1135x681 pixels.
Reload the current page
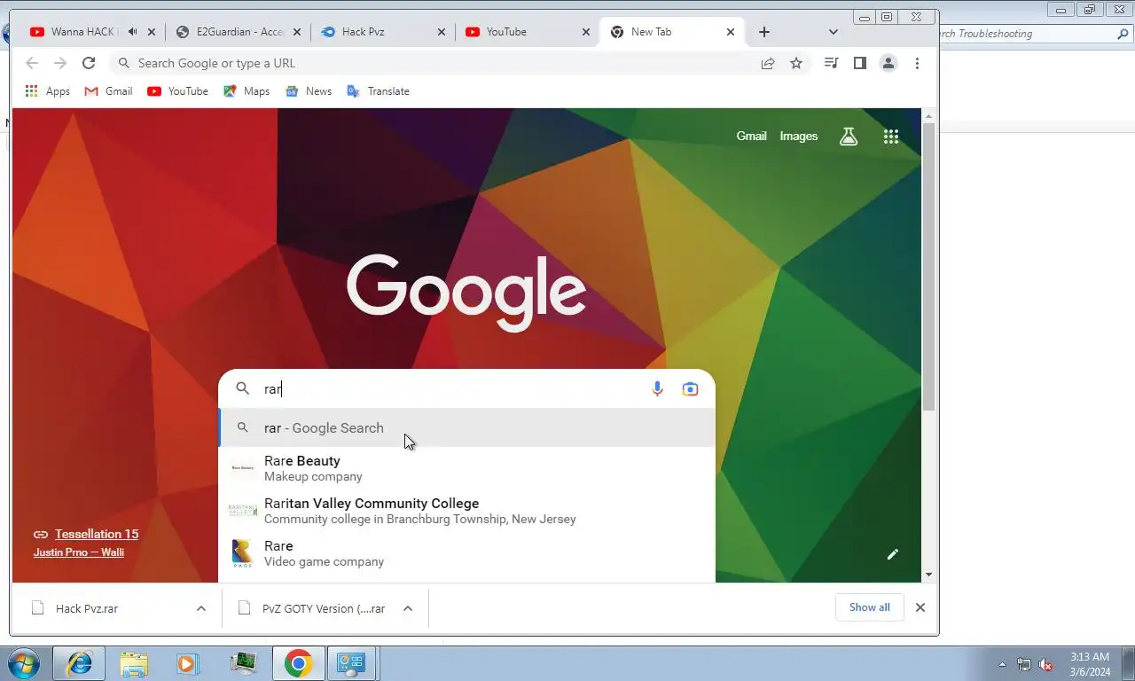(89, 63)
